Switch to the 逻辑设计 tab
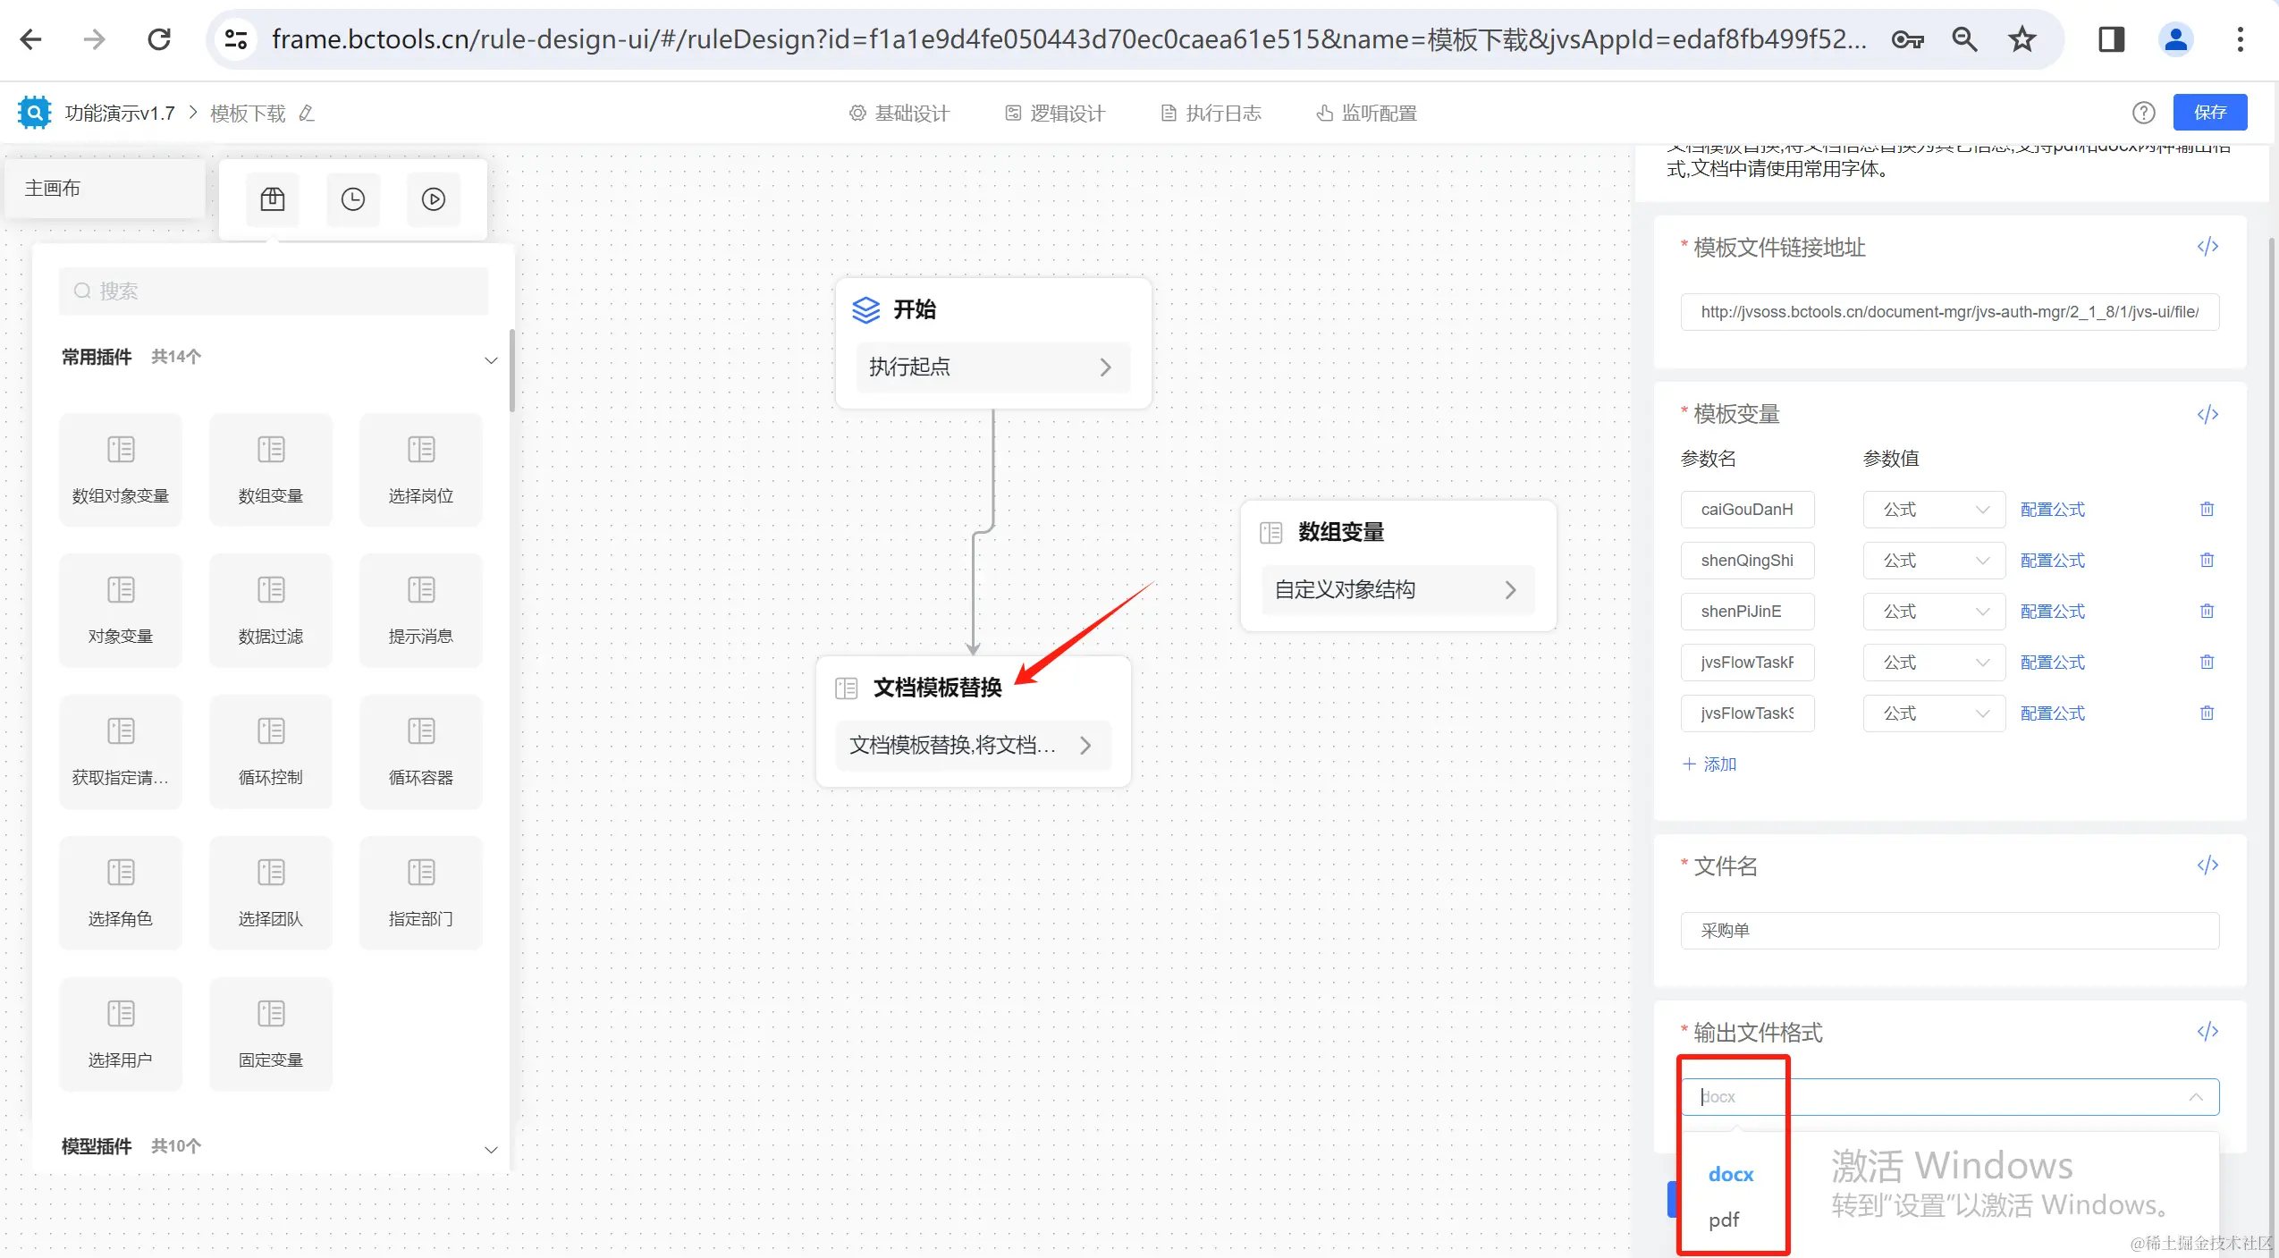This screenshot has width=2279, height=1258. coord(1056,114)
